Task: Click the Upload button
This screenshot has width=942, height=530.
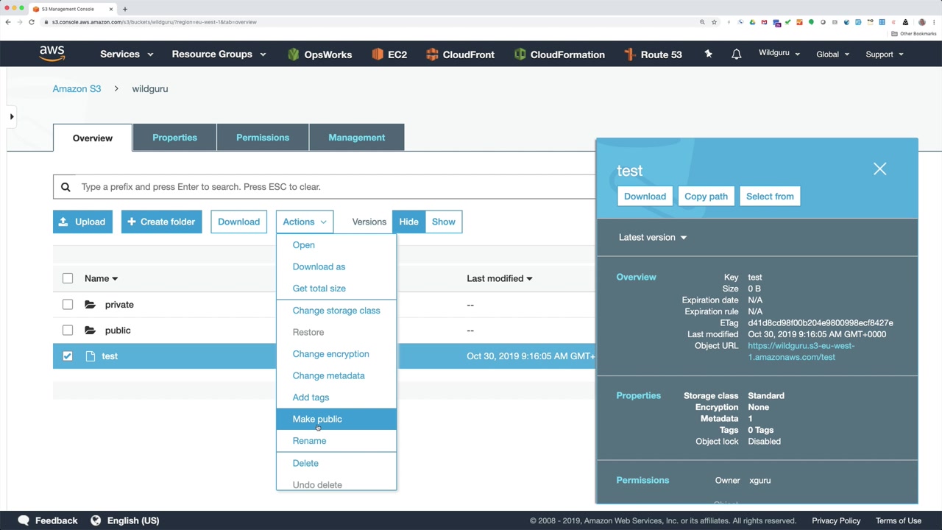Action: (82, 222)
